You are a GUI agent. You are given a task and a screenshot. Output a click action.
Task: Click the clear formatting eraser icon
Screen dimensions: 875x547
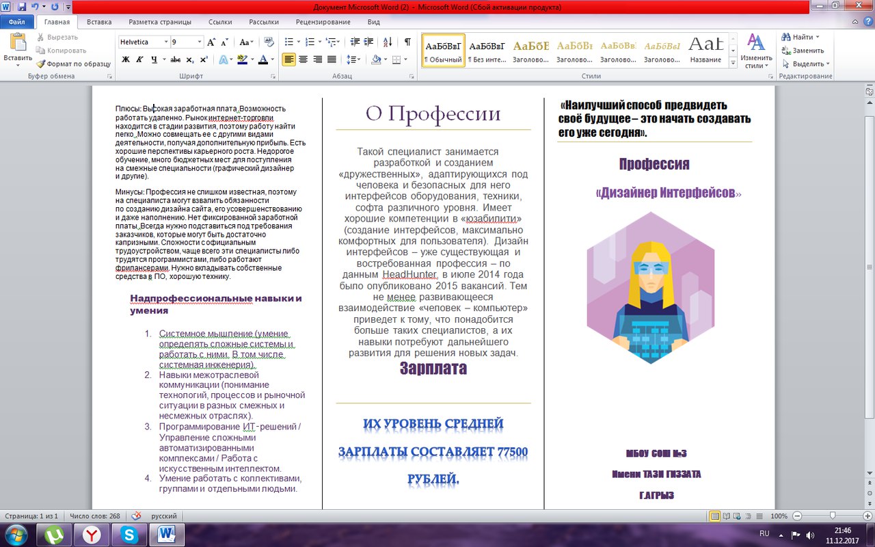[x=269, y=42]
